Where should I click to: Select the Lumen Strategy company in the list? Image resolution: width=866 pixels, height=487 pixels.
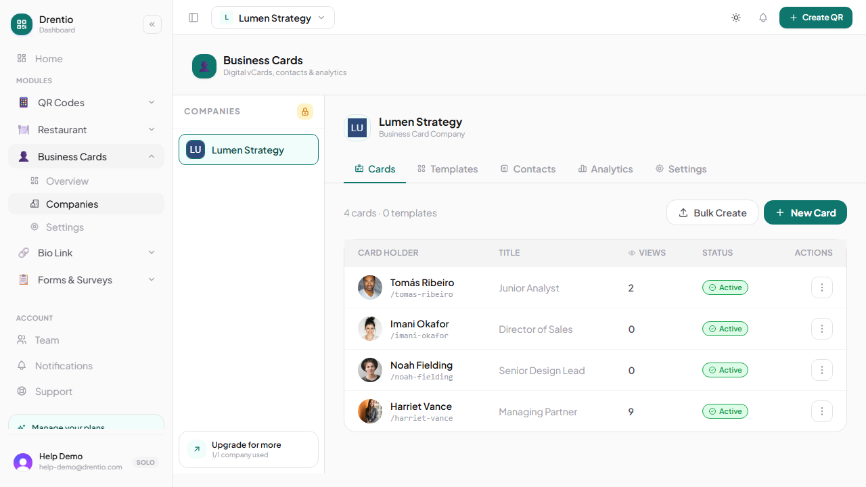coord(248,149)
